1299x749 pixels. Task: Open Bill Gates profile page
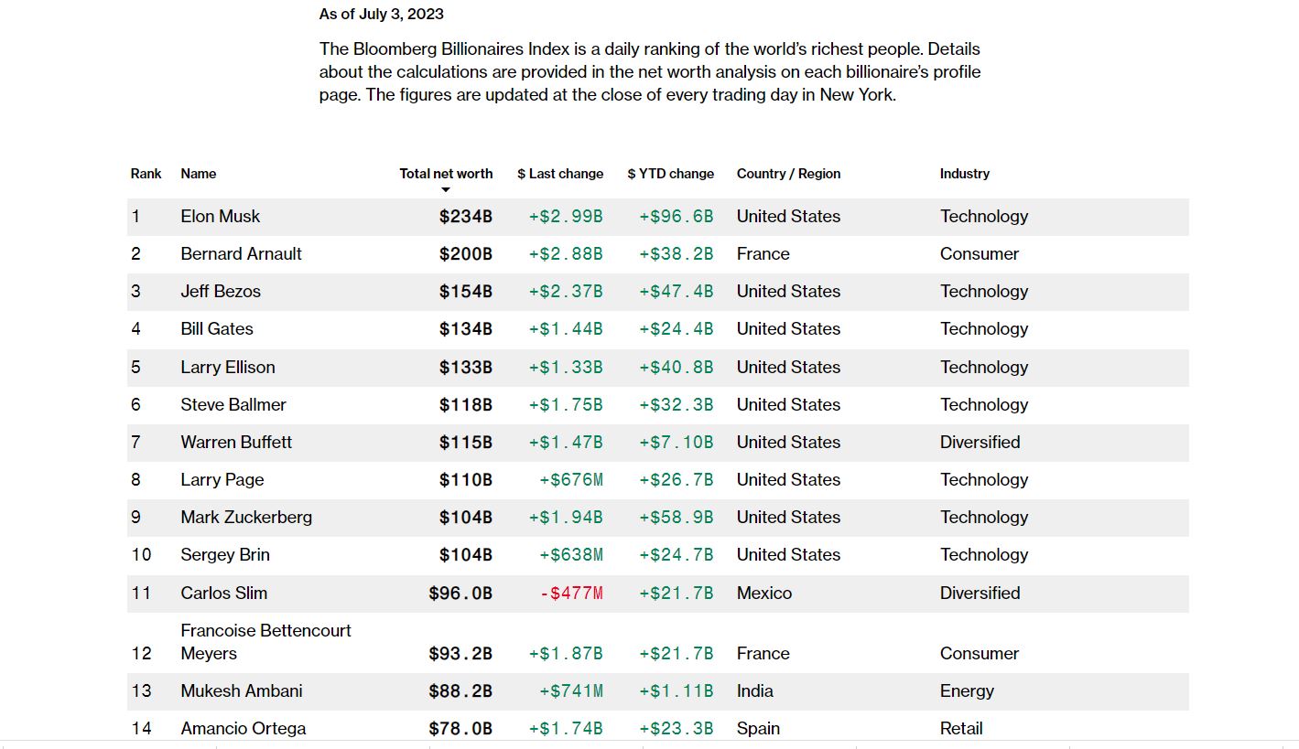point(217,329)
